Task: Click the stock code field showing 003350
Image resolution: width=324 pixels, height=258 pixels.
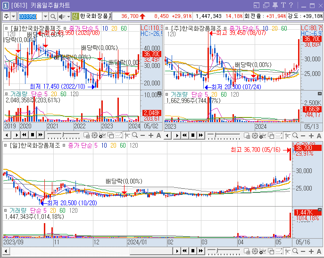Action: (x=30, y=17)
